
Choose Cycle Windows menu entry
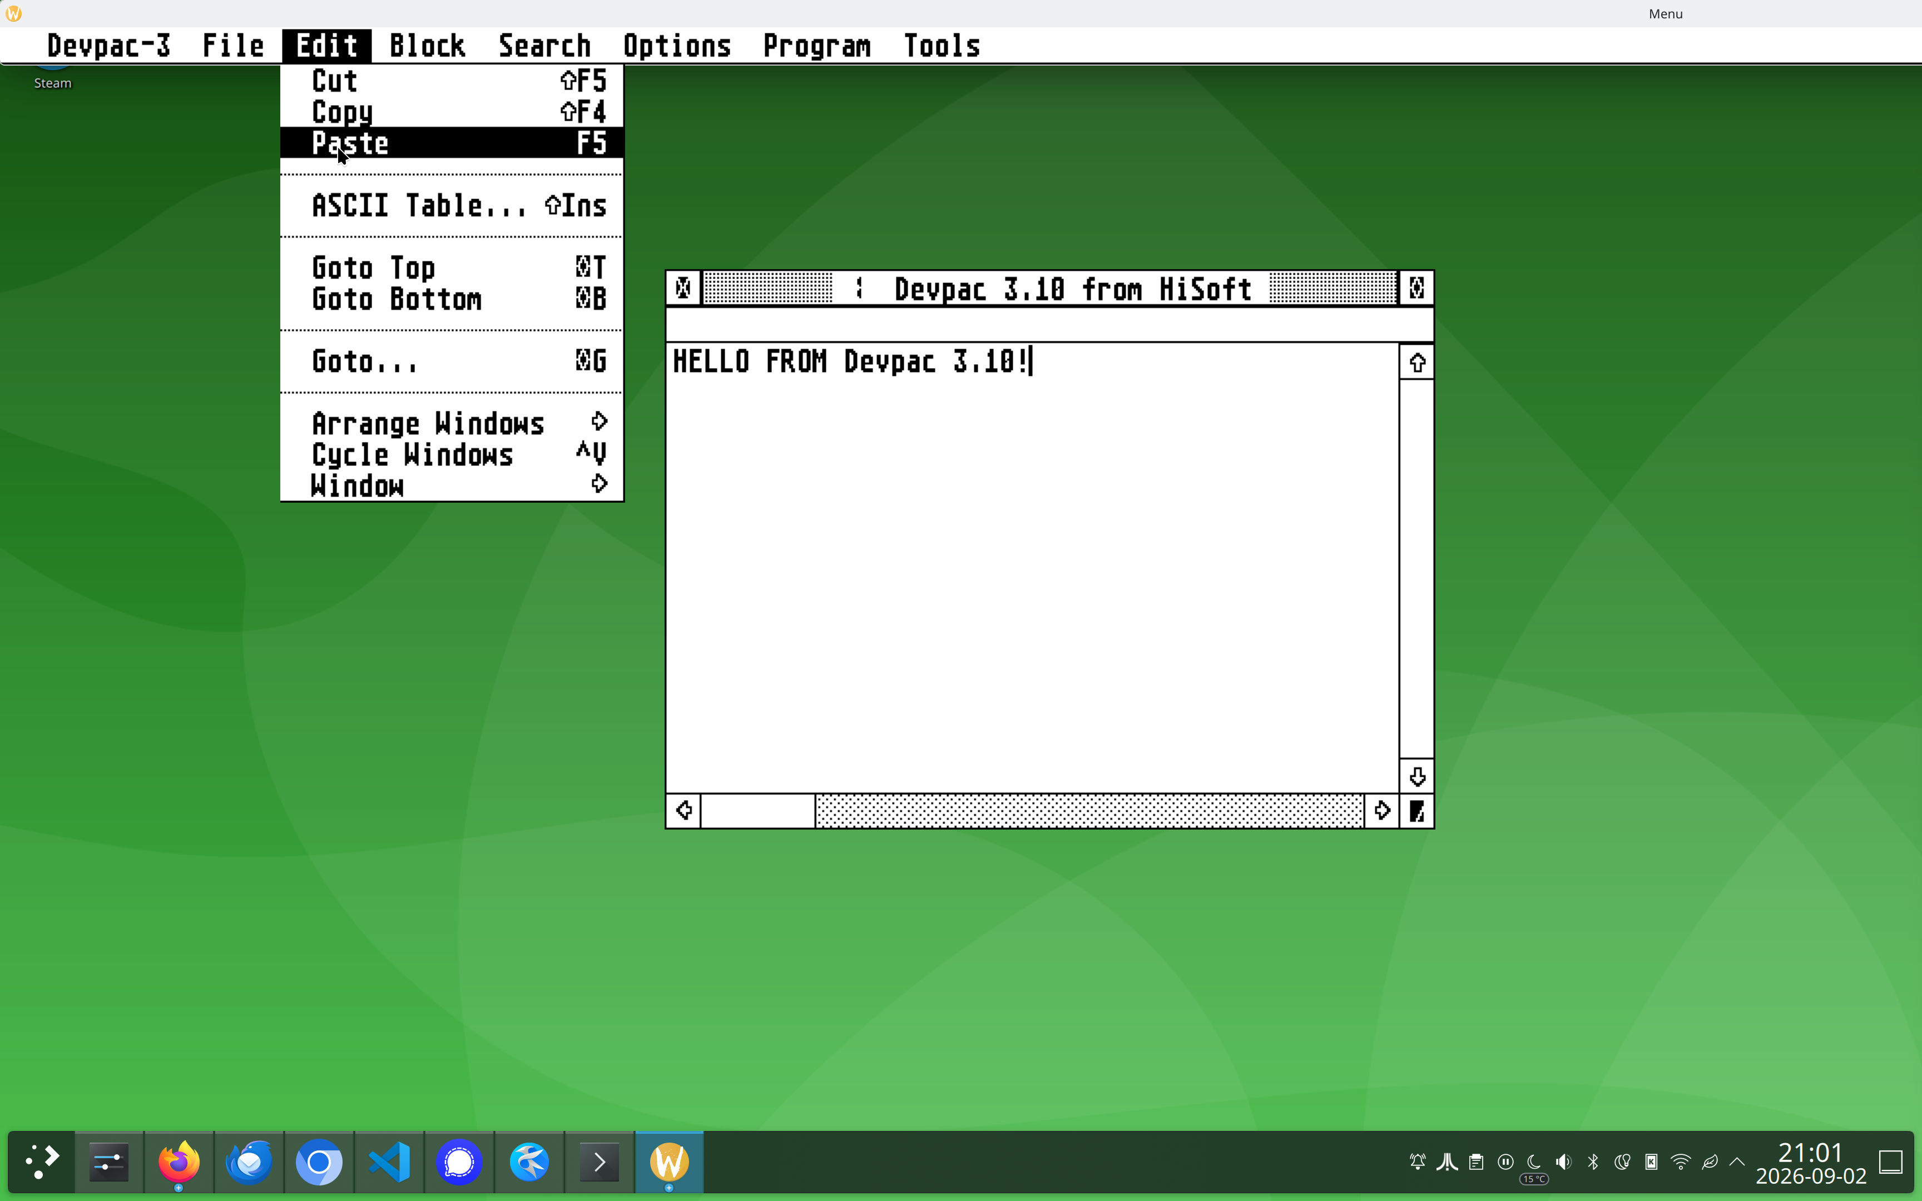coord(451,454)
